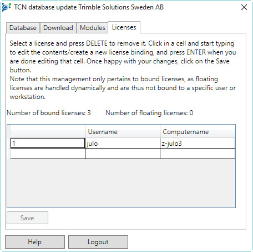Click the empty gray area of license grid
The width and height of the screenshot is (253, 252).
[x=121, y=183]
